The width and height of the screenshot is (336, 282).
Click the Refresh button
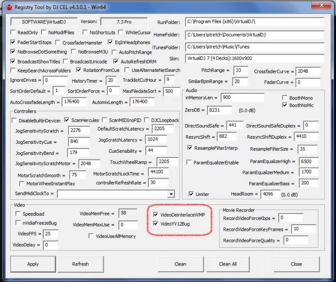(x=81, y=264)
